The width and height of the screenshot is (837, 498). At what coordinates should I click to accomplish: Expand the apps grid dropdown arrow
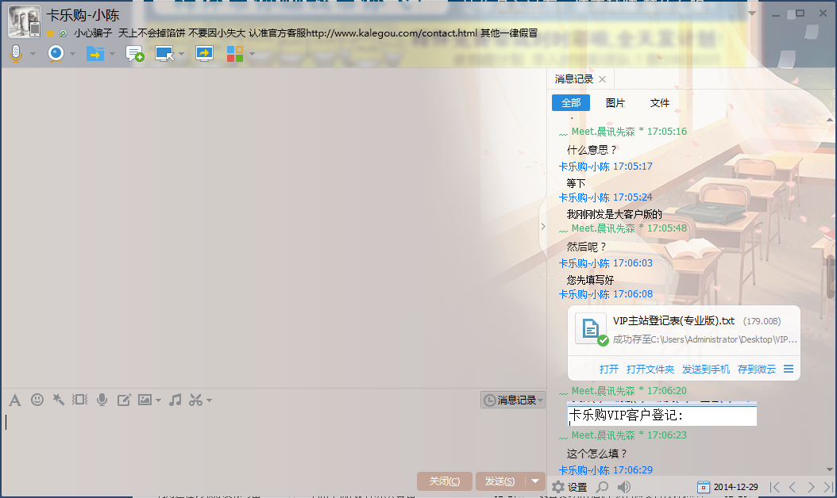click(x=252, y=54)
